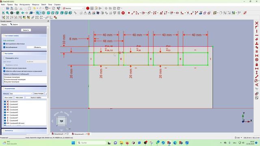Screen dimensions: 260x146
Task: Open the Sketcher workbench selector dropdown
Action: (x=73, y=8)
